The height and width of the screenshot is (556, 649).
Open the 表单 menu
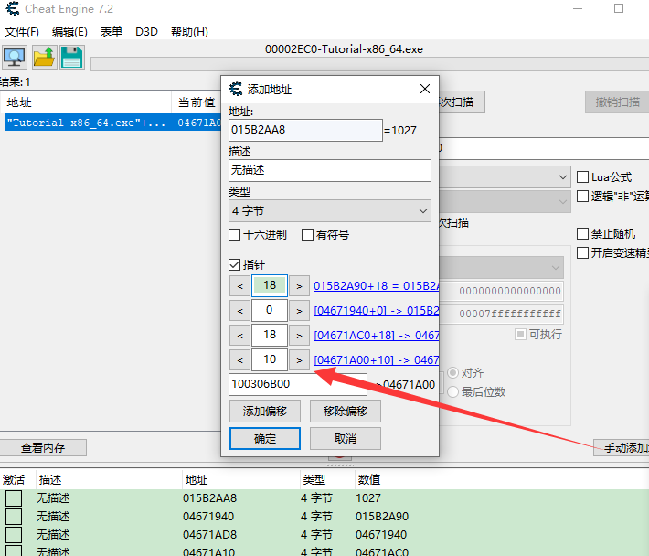point(112,32)
